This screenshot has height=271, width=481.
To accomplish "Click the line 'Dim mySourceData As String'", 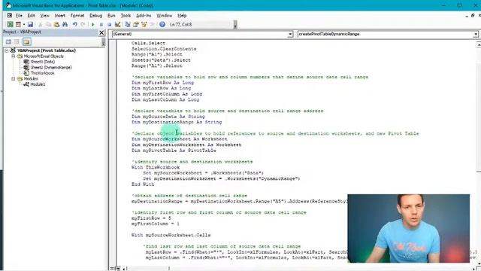I will pyautogui.click(x=168, y=117).
